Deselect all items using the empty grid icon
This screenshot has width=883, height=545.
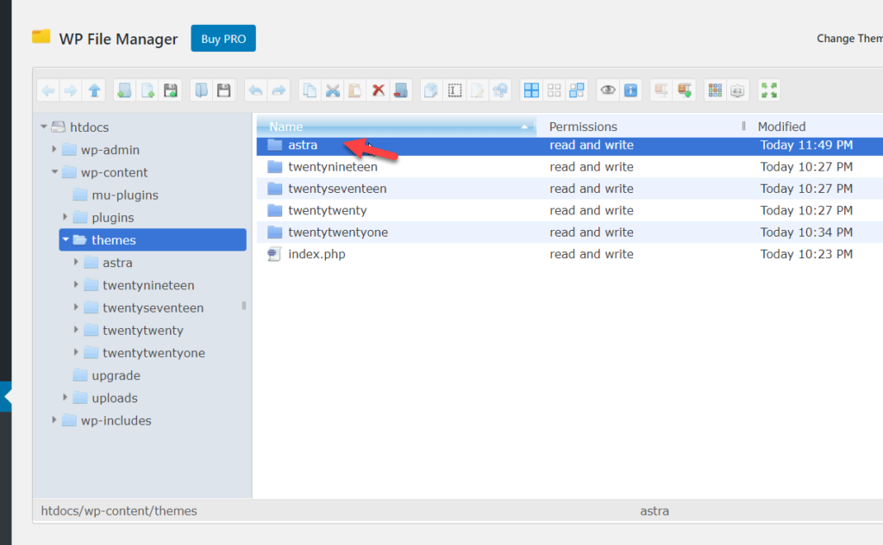(x=554, y=90)
